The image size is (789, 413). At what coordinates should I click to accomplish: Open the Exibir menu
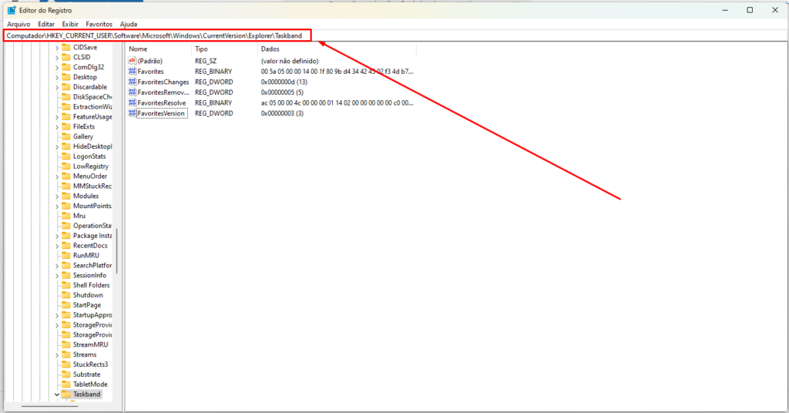[x=70, y=24]
